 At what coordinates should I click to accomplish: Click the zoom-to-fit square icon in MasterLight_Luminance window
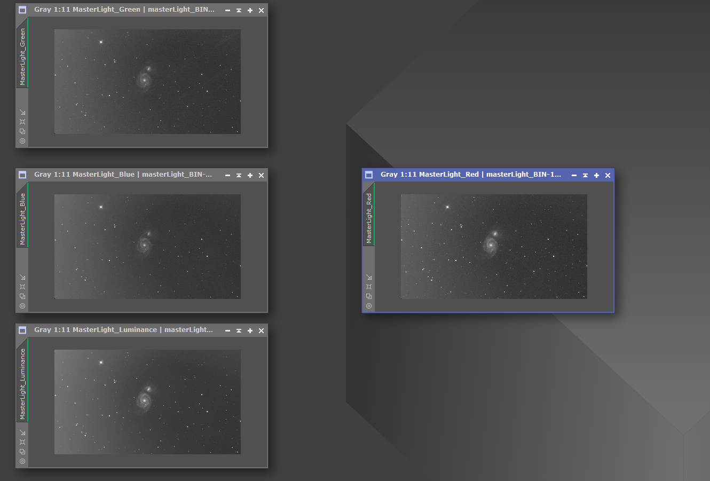point(22,442)
